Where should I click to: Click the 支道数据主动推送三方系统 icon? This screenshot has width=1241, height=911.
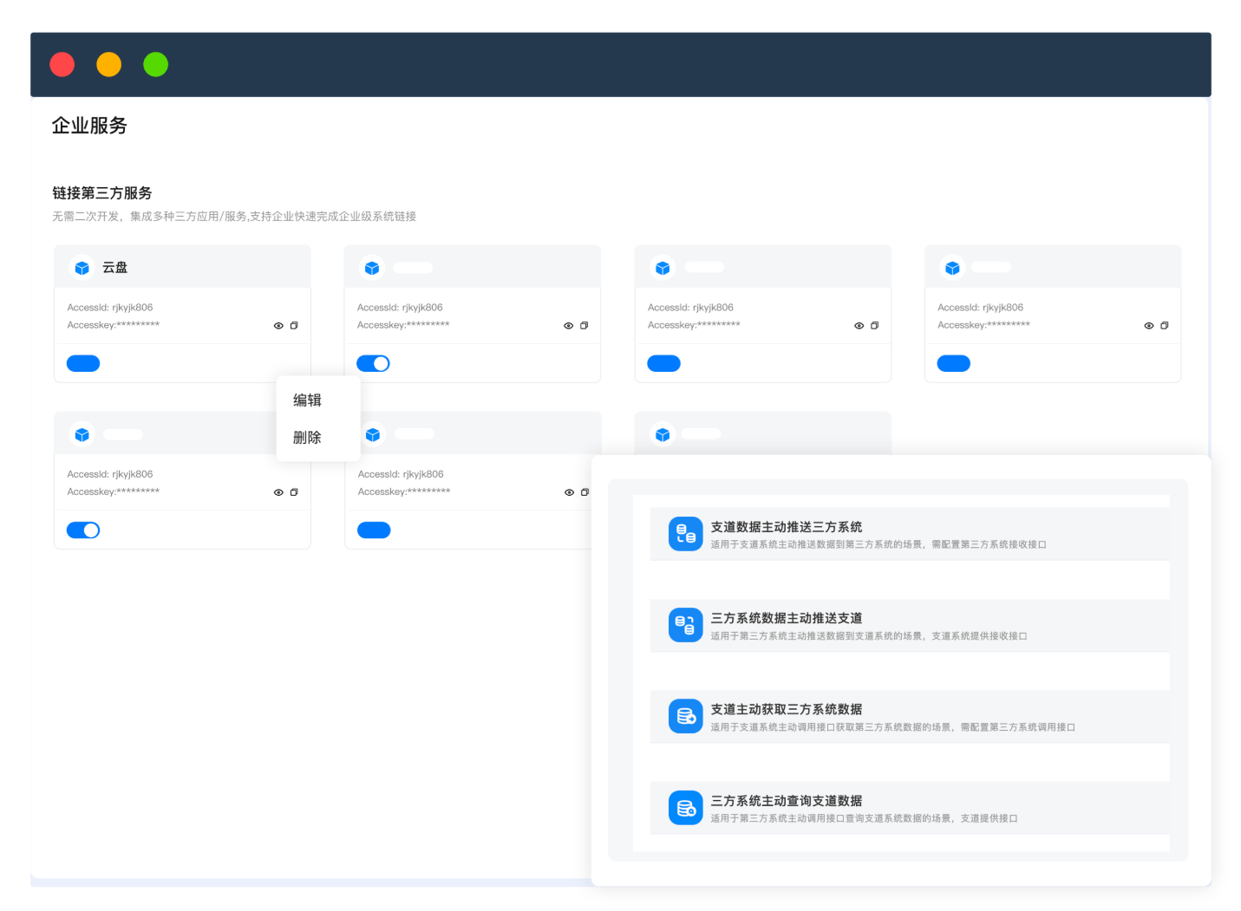pyautogui.click(x=685, y=534)
